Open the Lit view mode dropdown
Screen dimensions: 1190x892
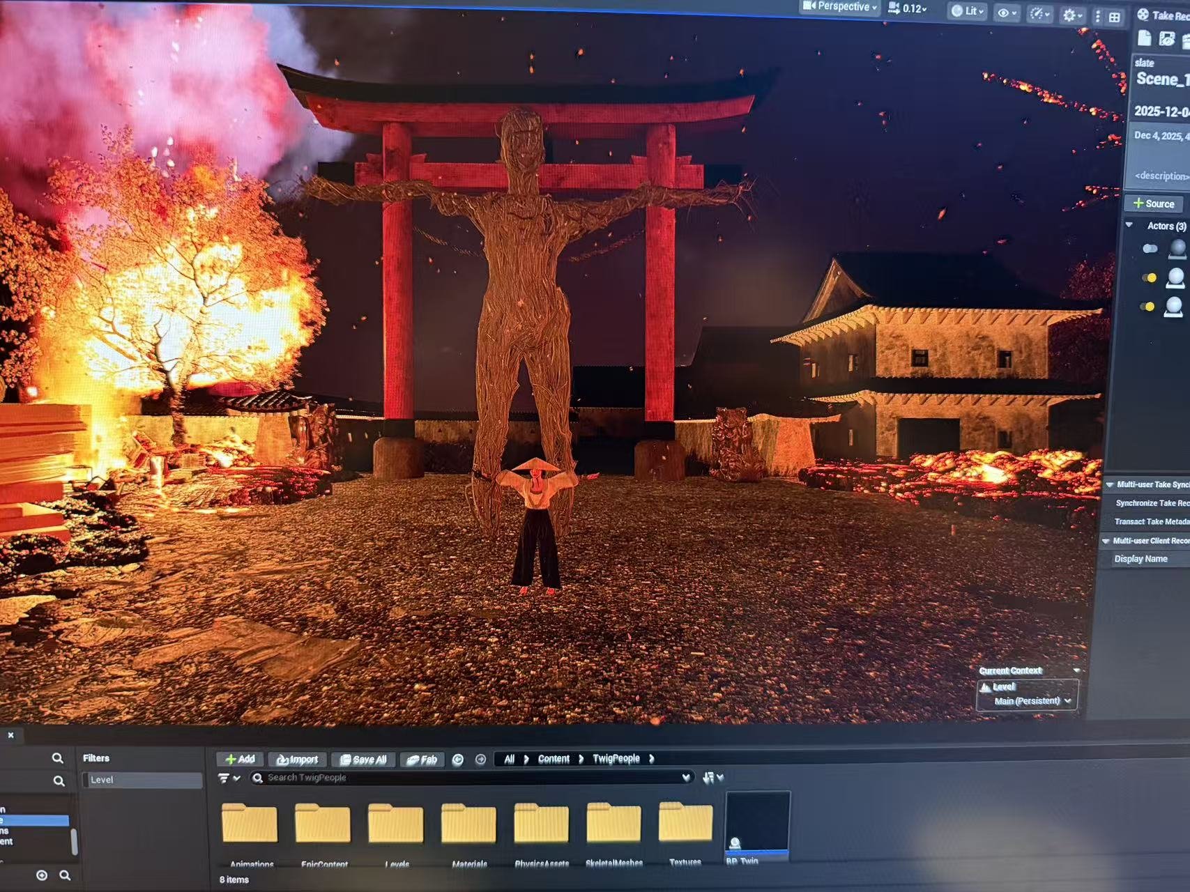point(968,10)
